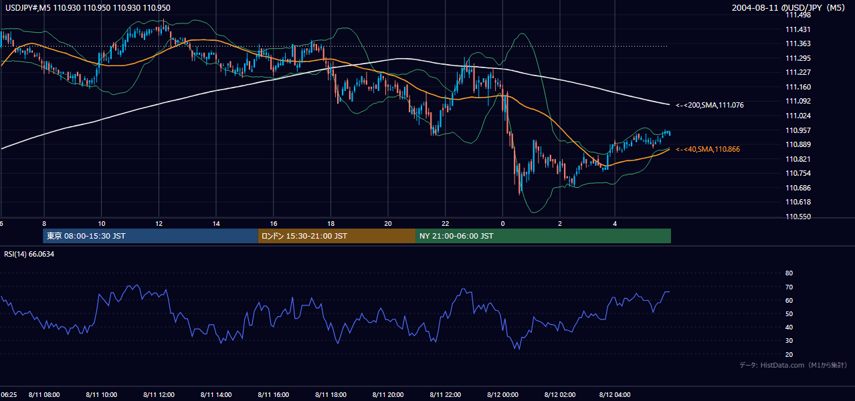855x401 pixels.
Task: Click price level 110.618 on the axis
Action: [797, 202]
